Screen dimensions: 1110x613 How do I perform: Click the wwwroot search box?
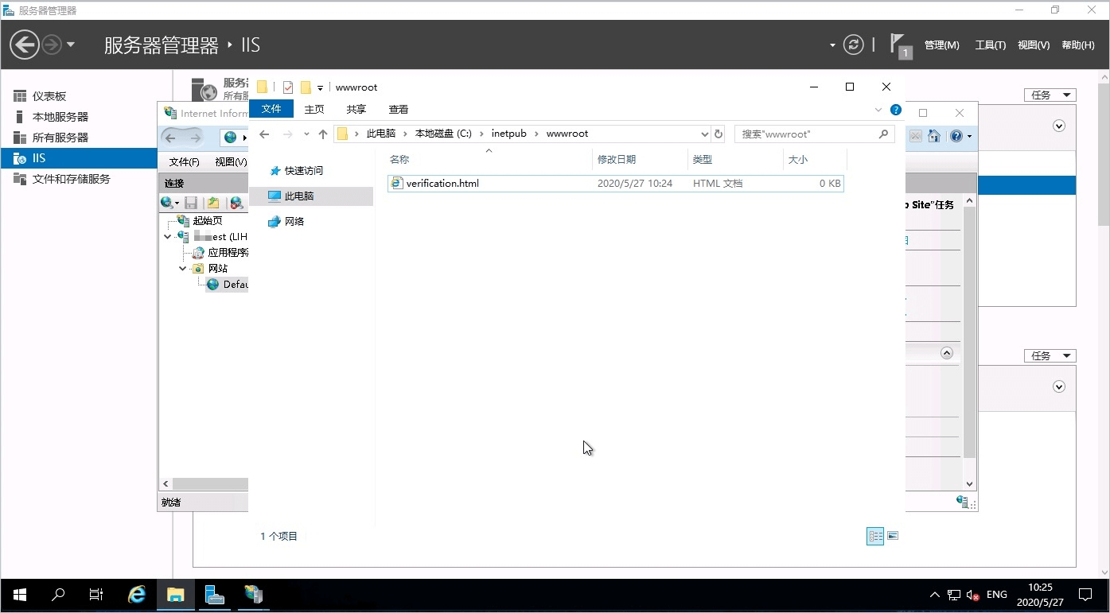tap(808, 134)
